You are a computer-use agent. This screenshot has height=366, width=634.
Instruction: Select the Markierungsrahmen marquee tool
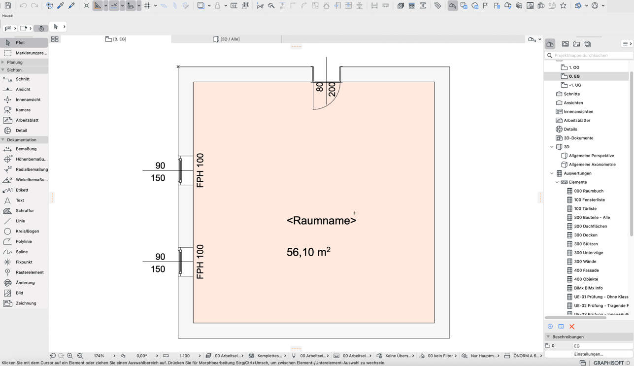coord(24,53)
